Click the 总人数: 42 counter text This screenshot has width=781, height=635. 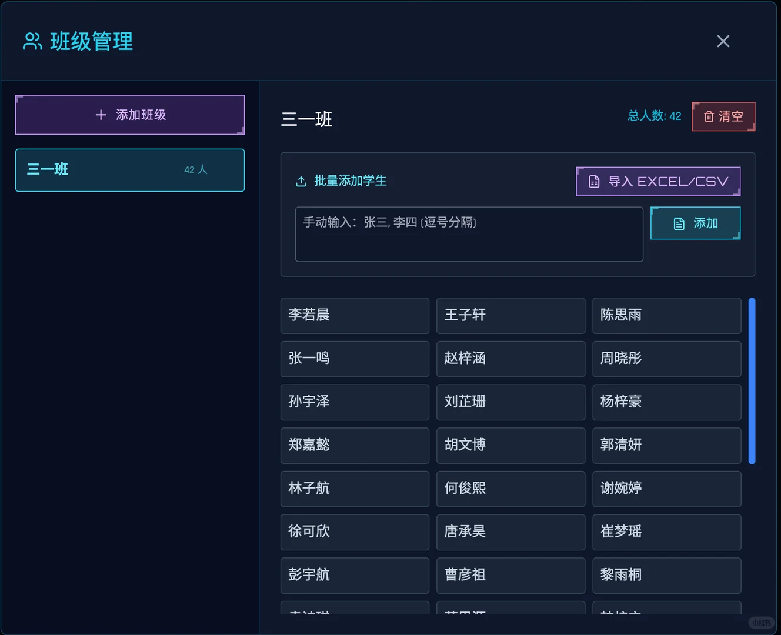654,116
